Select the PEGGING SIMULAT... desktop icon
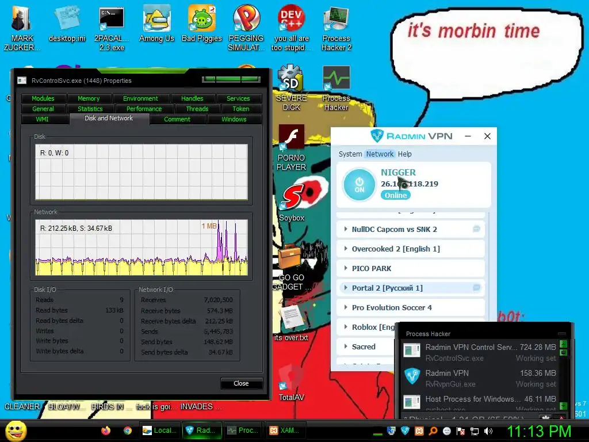 pyautogui.click(x=246, y=28)
